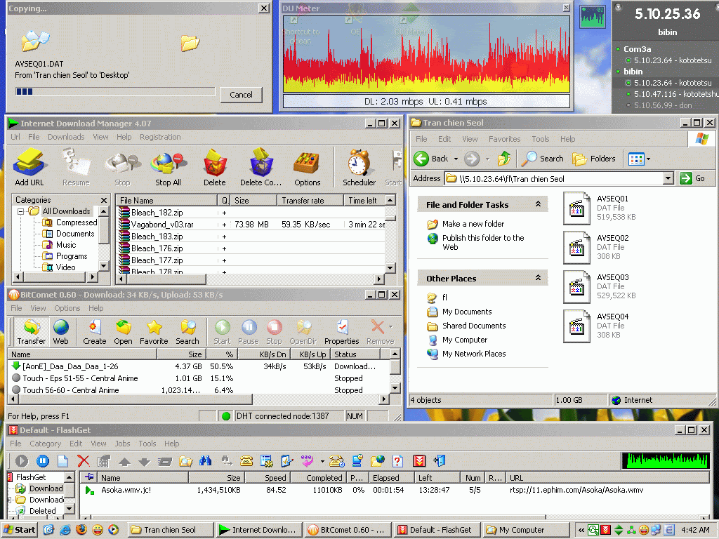
Task: Click the Create torrent icon in BitComet
Action: click(94, 332)
